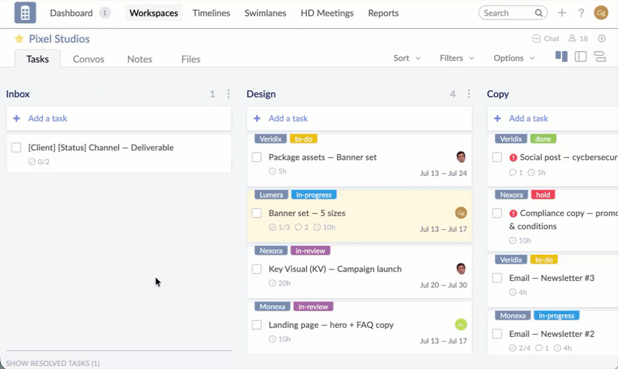Switch to the stacked list view icon
Image resolution: width=618 pixels, height=369 pixels.
pyautogui.click(x=600, y=56)
